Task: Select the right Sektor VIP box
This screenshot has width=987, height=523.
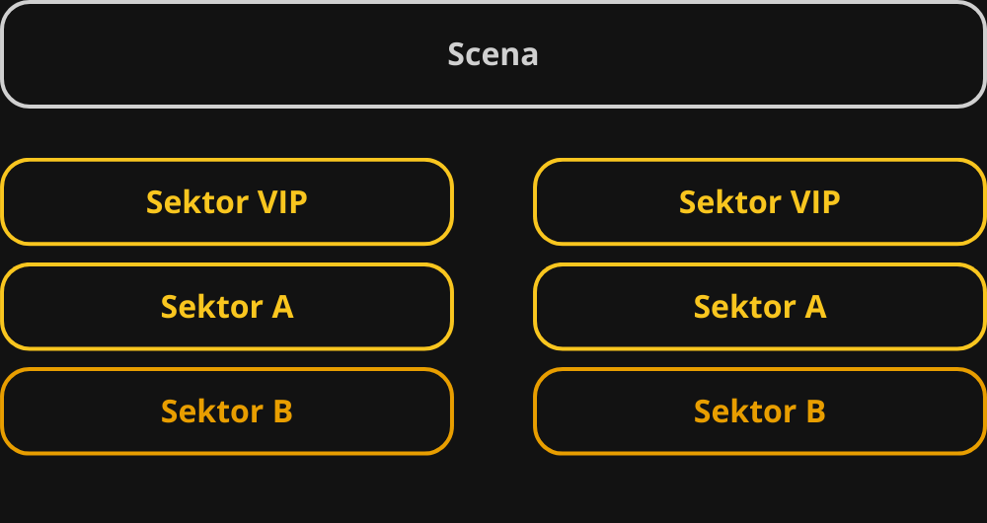Action: click(x=760, y=202)
